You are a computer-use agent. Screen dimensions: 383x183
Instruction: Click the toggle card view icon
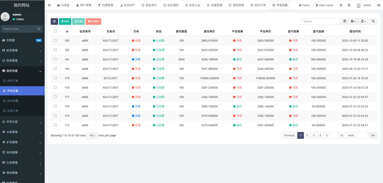[345, 21]
